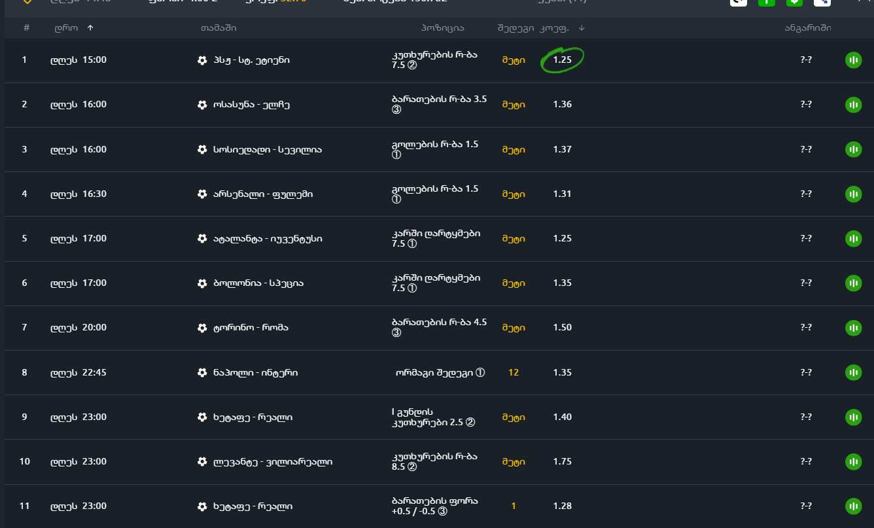
Task: Open stats icon for არსენალი - ფულემი row
Action: point(853,194)
